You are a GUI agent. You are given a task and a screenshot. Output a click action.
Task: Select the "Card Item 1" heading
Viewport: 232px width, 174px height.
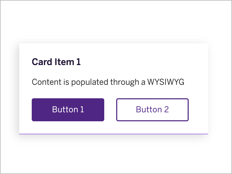point(56,62)
